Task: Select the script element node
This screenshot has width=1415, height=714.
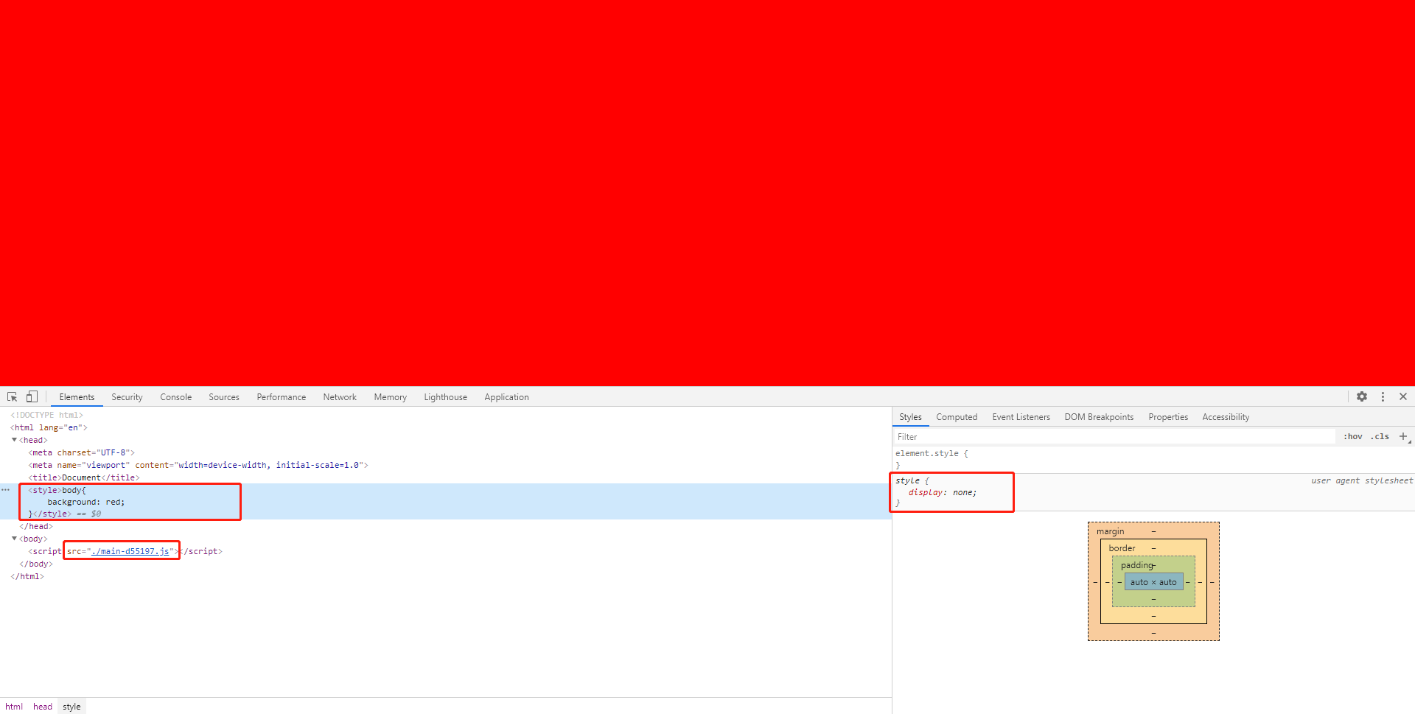Action: click(125, 551)
